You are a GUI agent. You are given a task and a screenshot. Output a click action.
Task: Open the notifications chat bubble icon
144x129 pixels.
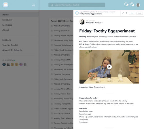[126, 4]
